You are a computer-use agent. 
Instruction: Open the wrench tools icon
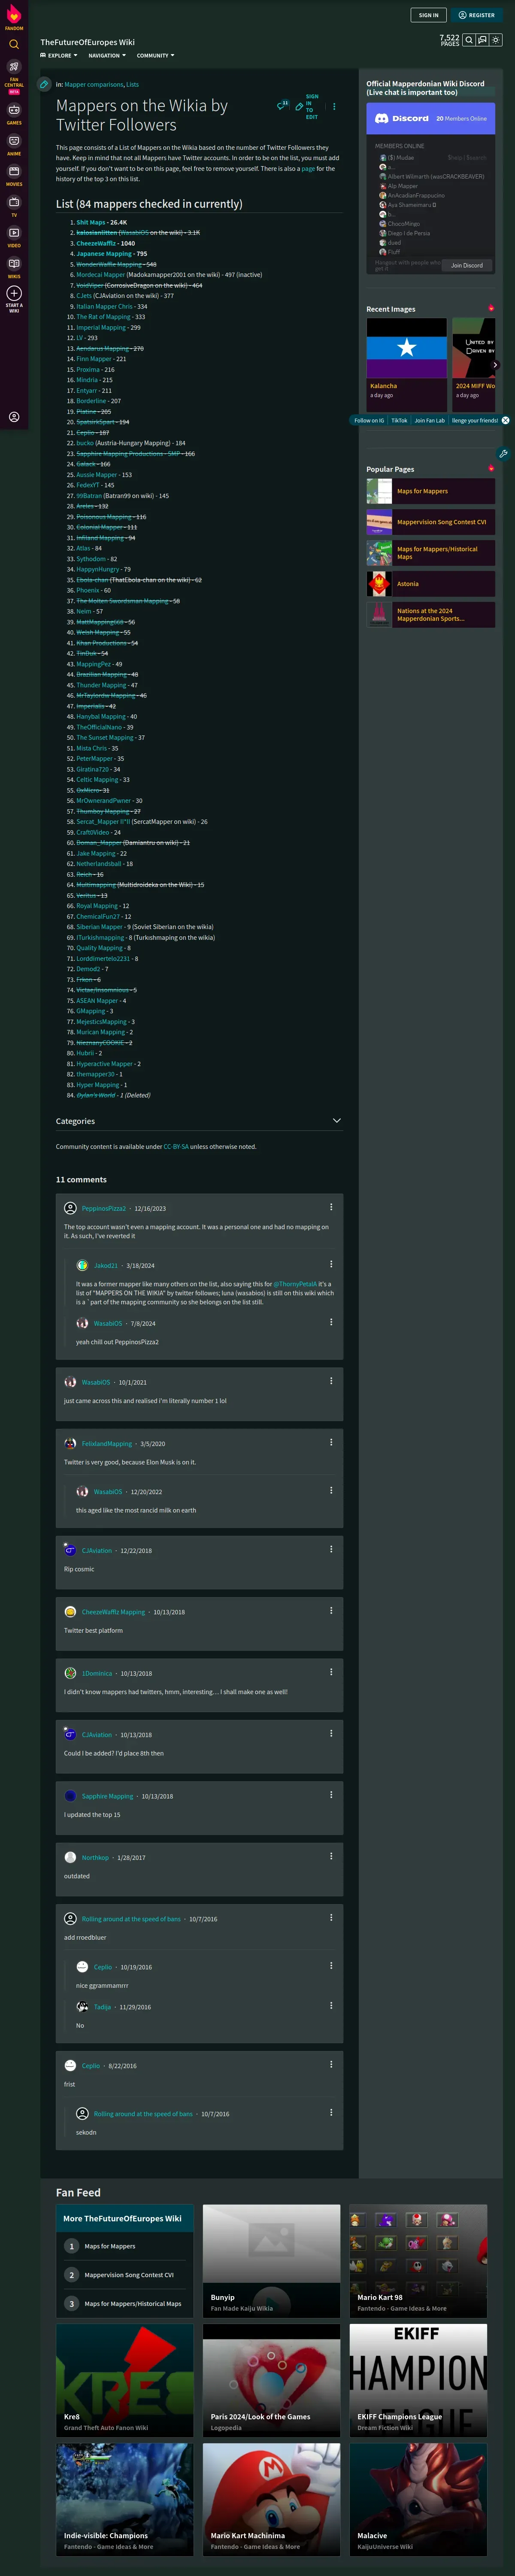503,453
